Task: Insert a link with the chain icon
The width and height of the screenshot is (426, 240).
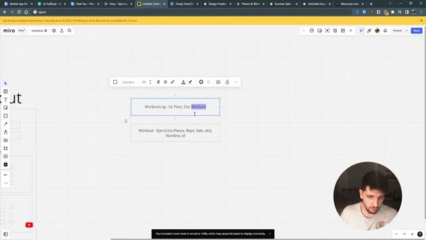Action: point(172,82)
